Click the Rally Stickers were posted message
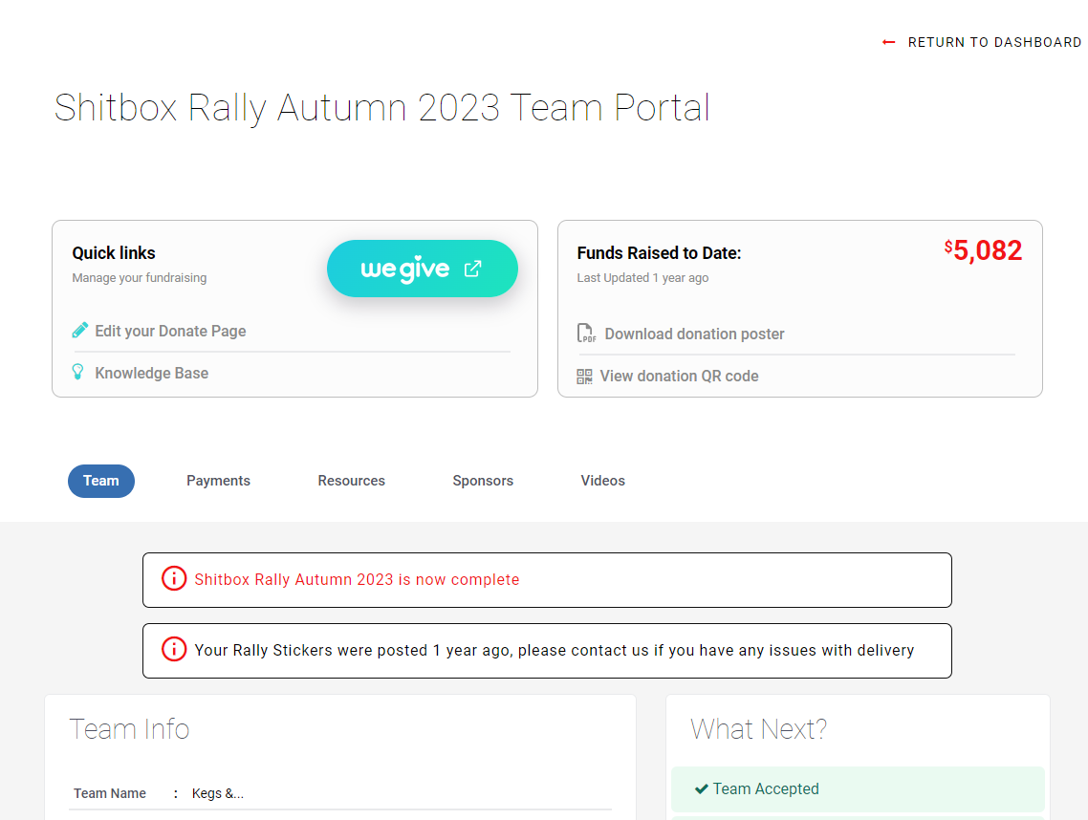 point(555,650)
